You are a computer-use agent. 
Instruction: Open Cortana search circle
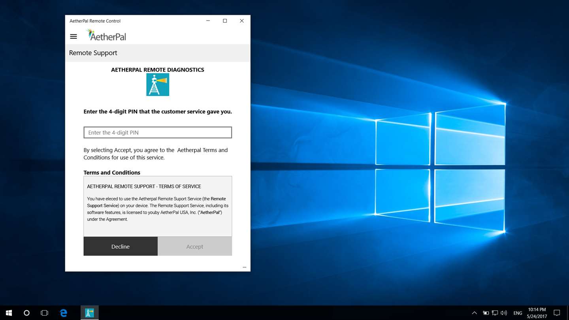[x=26, y=313]
